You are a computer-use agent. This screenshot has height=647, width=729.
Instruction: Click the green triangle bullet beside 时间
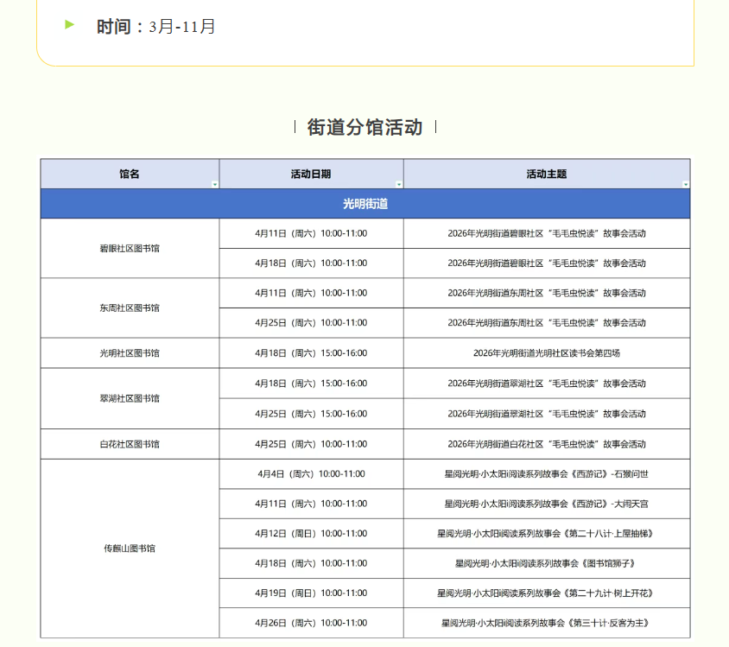[x=70, y=25]
